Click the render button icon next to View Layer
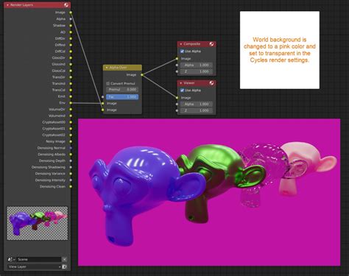 click(x=64, y=266)
